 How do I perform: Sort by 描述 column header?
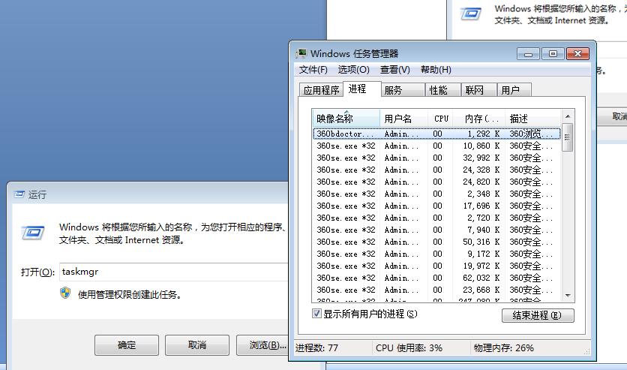(x=533, y=119)
